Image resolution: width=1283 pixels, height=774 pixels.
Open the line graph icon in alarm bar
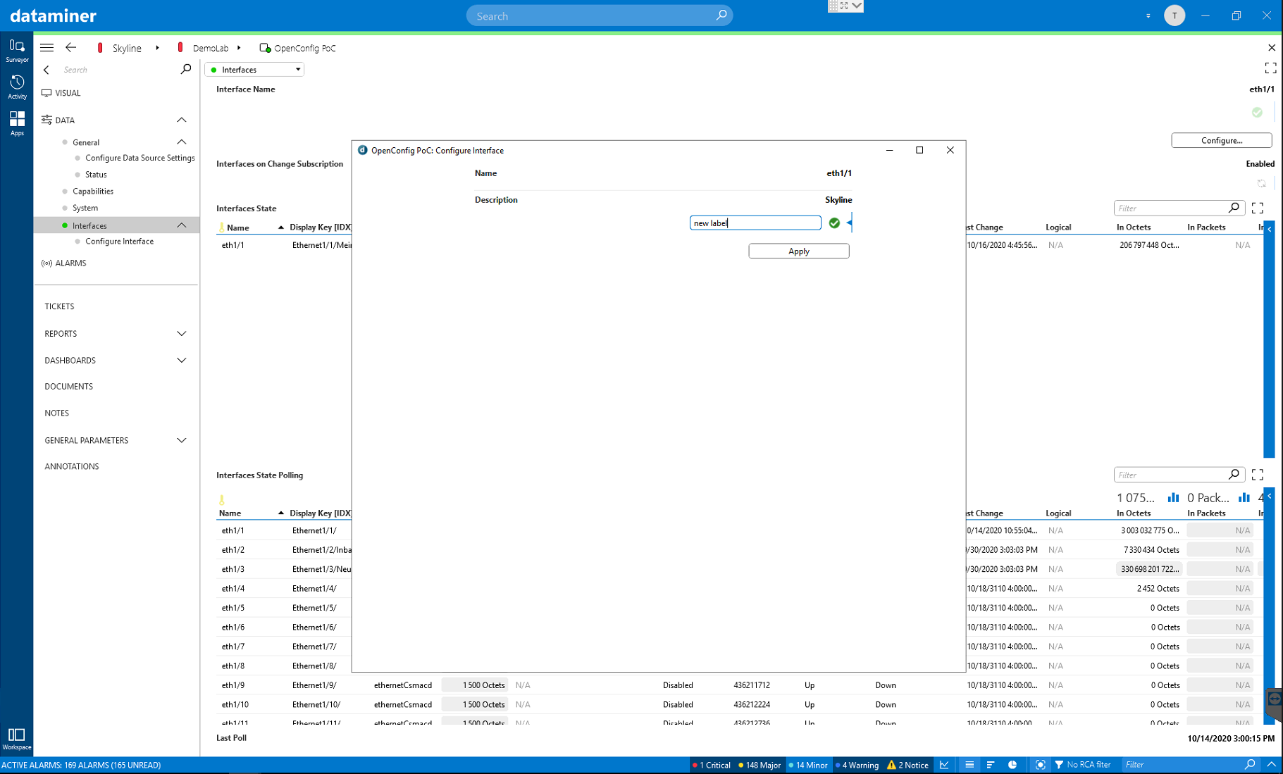944,765
